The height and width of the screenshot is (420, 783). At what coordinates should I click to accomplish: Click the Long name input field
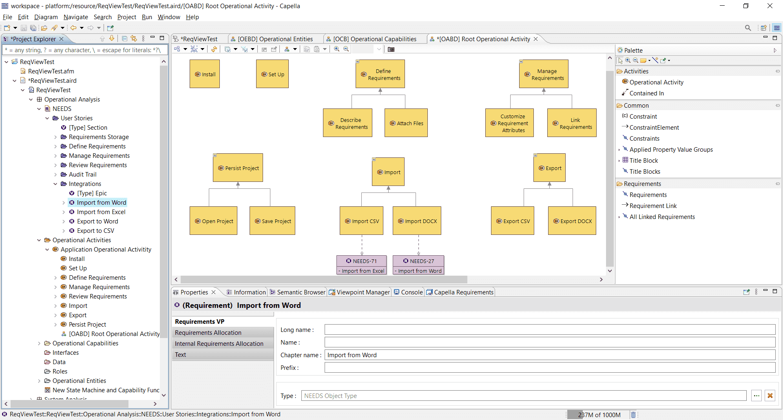pos(550,329)
